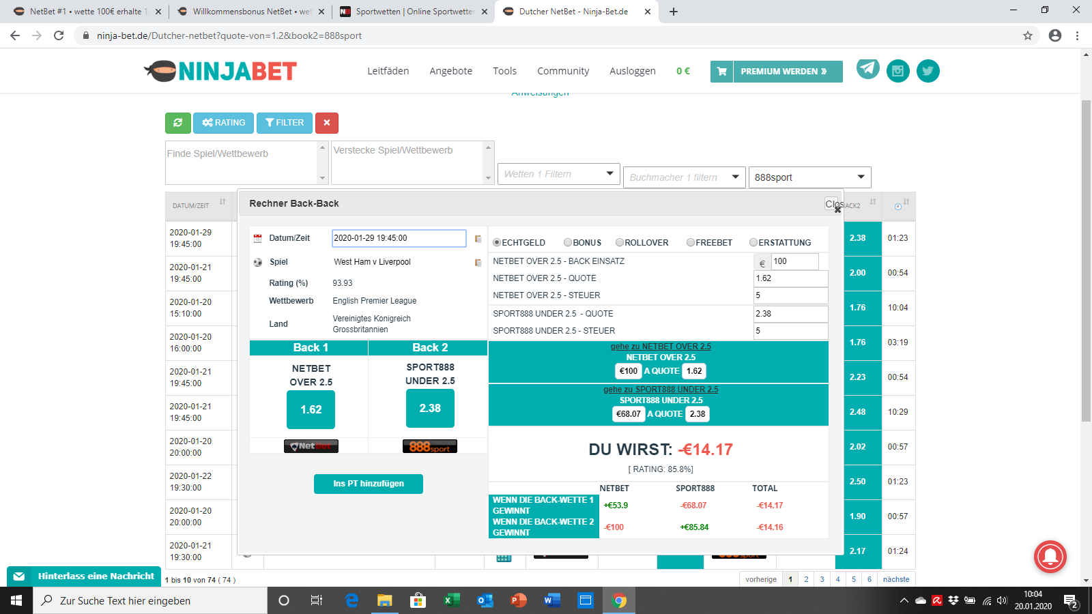Open Excel from the taskbar
1092x614 pixels.
coord(451,600)
